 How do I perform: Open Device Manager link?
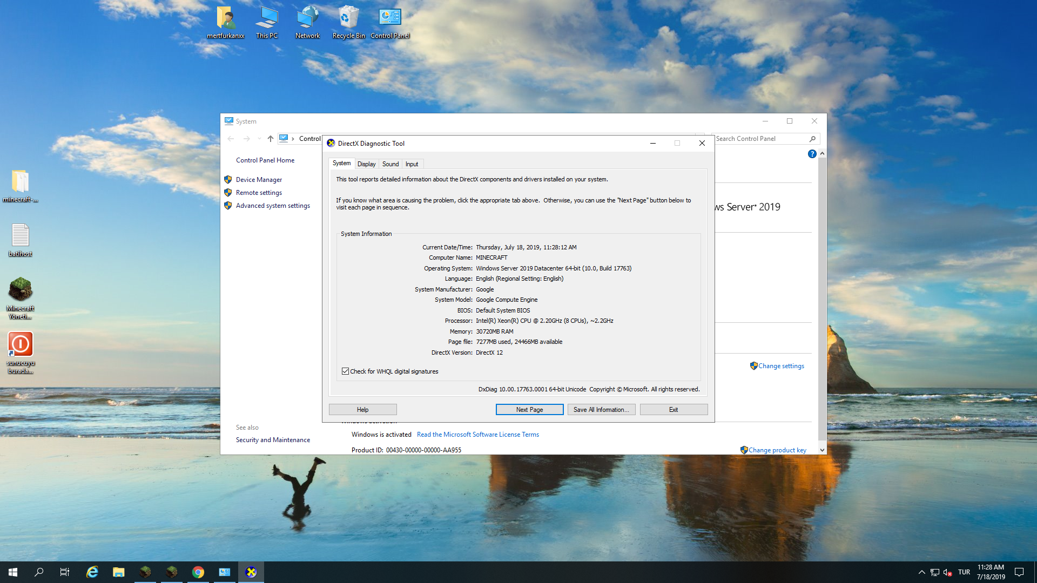[259, 180]
